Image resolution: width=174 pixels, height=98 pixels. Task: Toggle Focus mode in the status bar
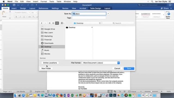pyautogui.click(x=132, y=91)
